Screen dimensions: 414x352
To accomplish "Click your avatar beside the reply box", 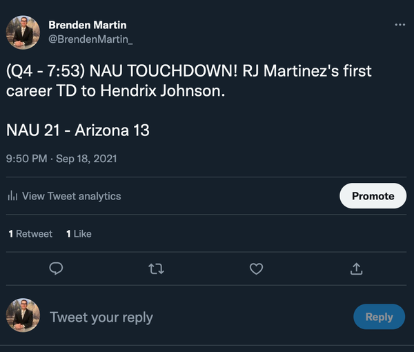I will (x=23, y=317).
